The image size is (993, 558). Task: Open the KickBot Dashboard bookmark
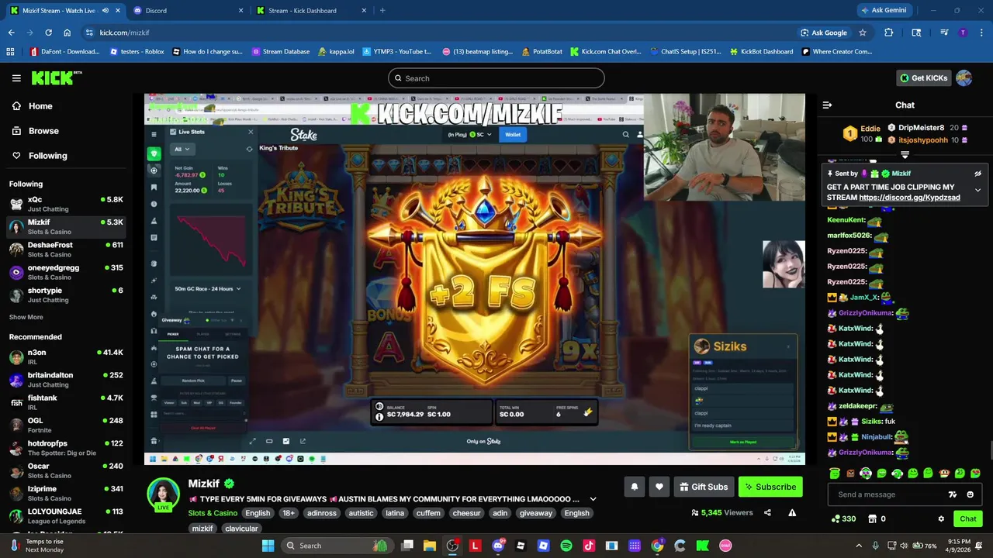pos(761,52)
